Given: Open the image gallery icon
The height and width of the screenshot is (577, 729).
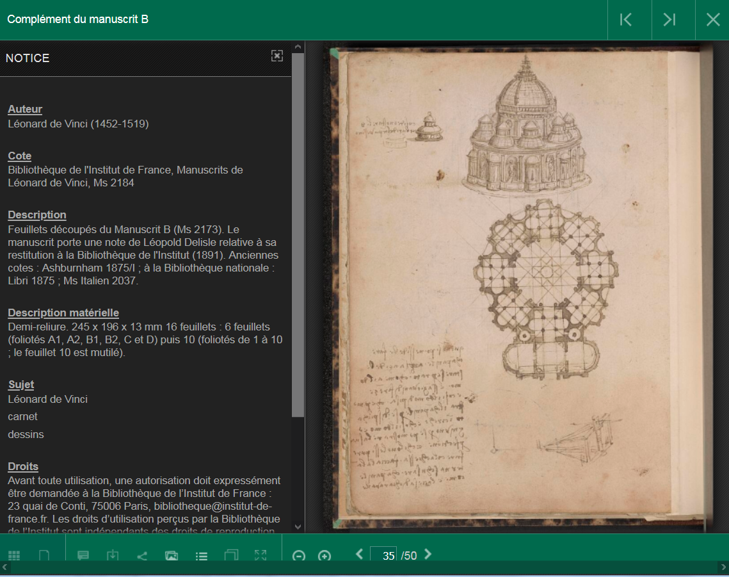Looking at the screenshot, I should (172, 555).
